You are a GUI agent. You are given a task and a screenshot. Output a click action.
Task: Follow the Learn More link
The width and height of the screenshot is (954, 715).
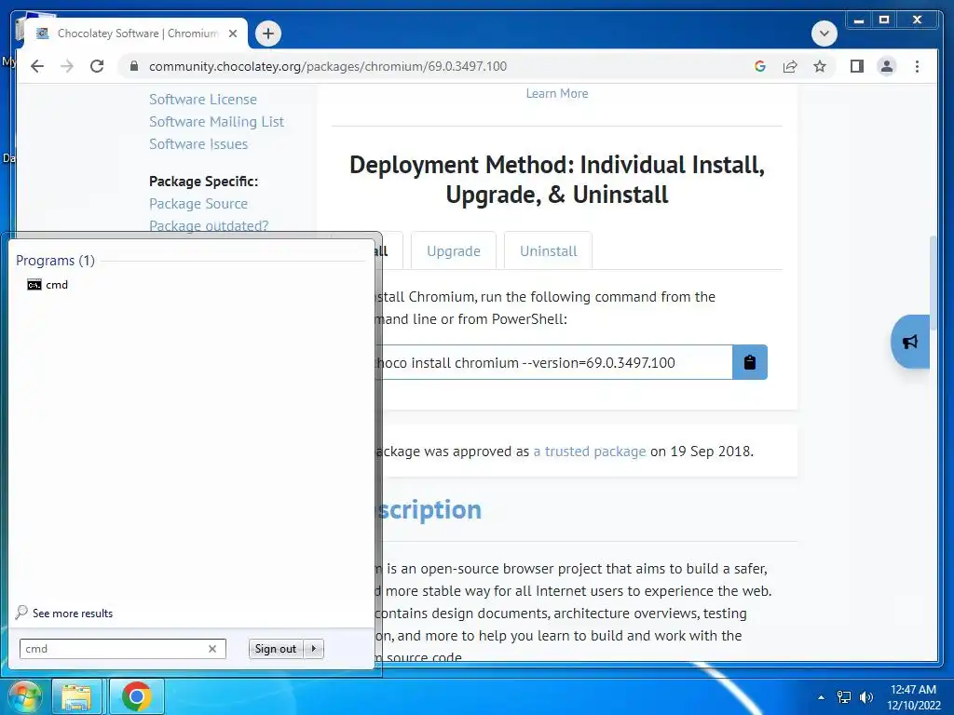coord(557,94)
